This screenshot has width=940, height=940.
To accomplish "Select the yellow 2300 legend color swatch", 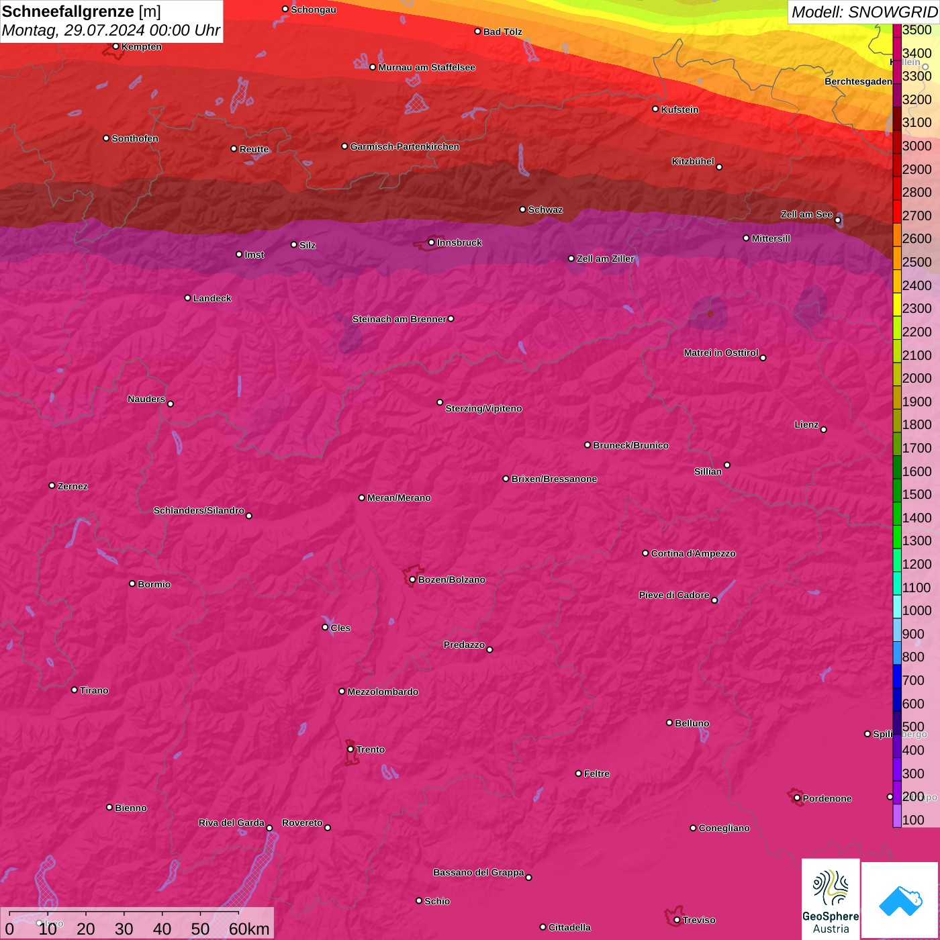I will point(896,304).
